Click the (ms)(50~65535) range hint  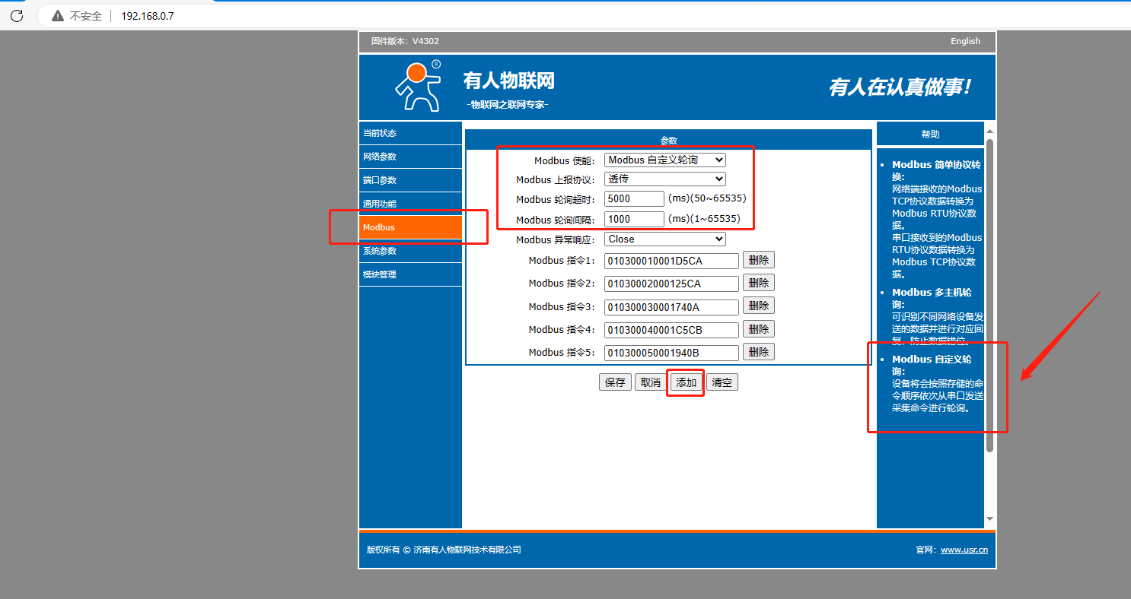[x=707, y=198]
